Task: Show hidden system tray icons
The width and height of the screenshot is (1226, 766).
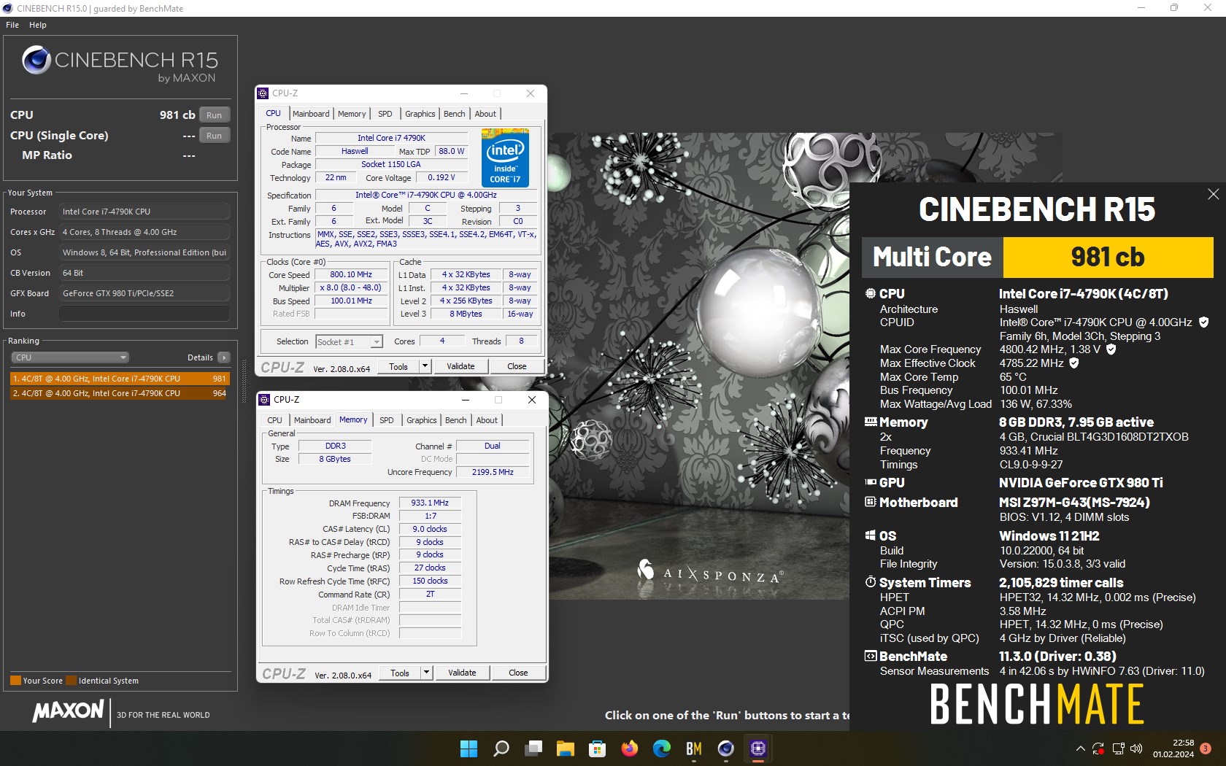Action: coord(1081,748)
